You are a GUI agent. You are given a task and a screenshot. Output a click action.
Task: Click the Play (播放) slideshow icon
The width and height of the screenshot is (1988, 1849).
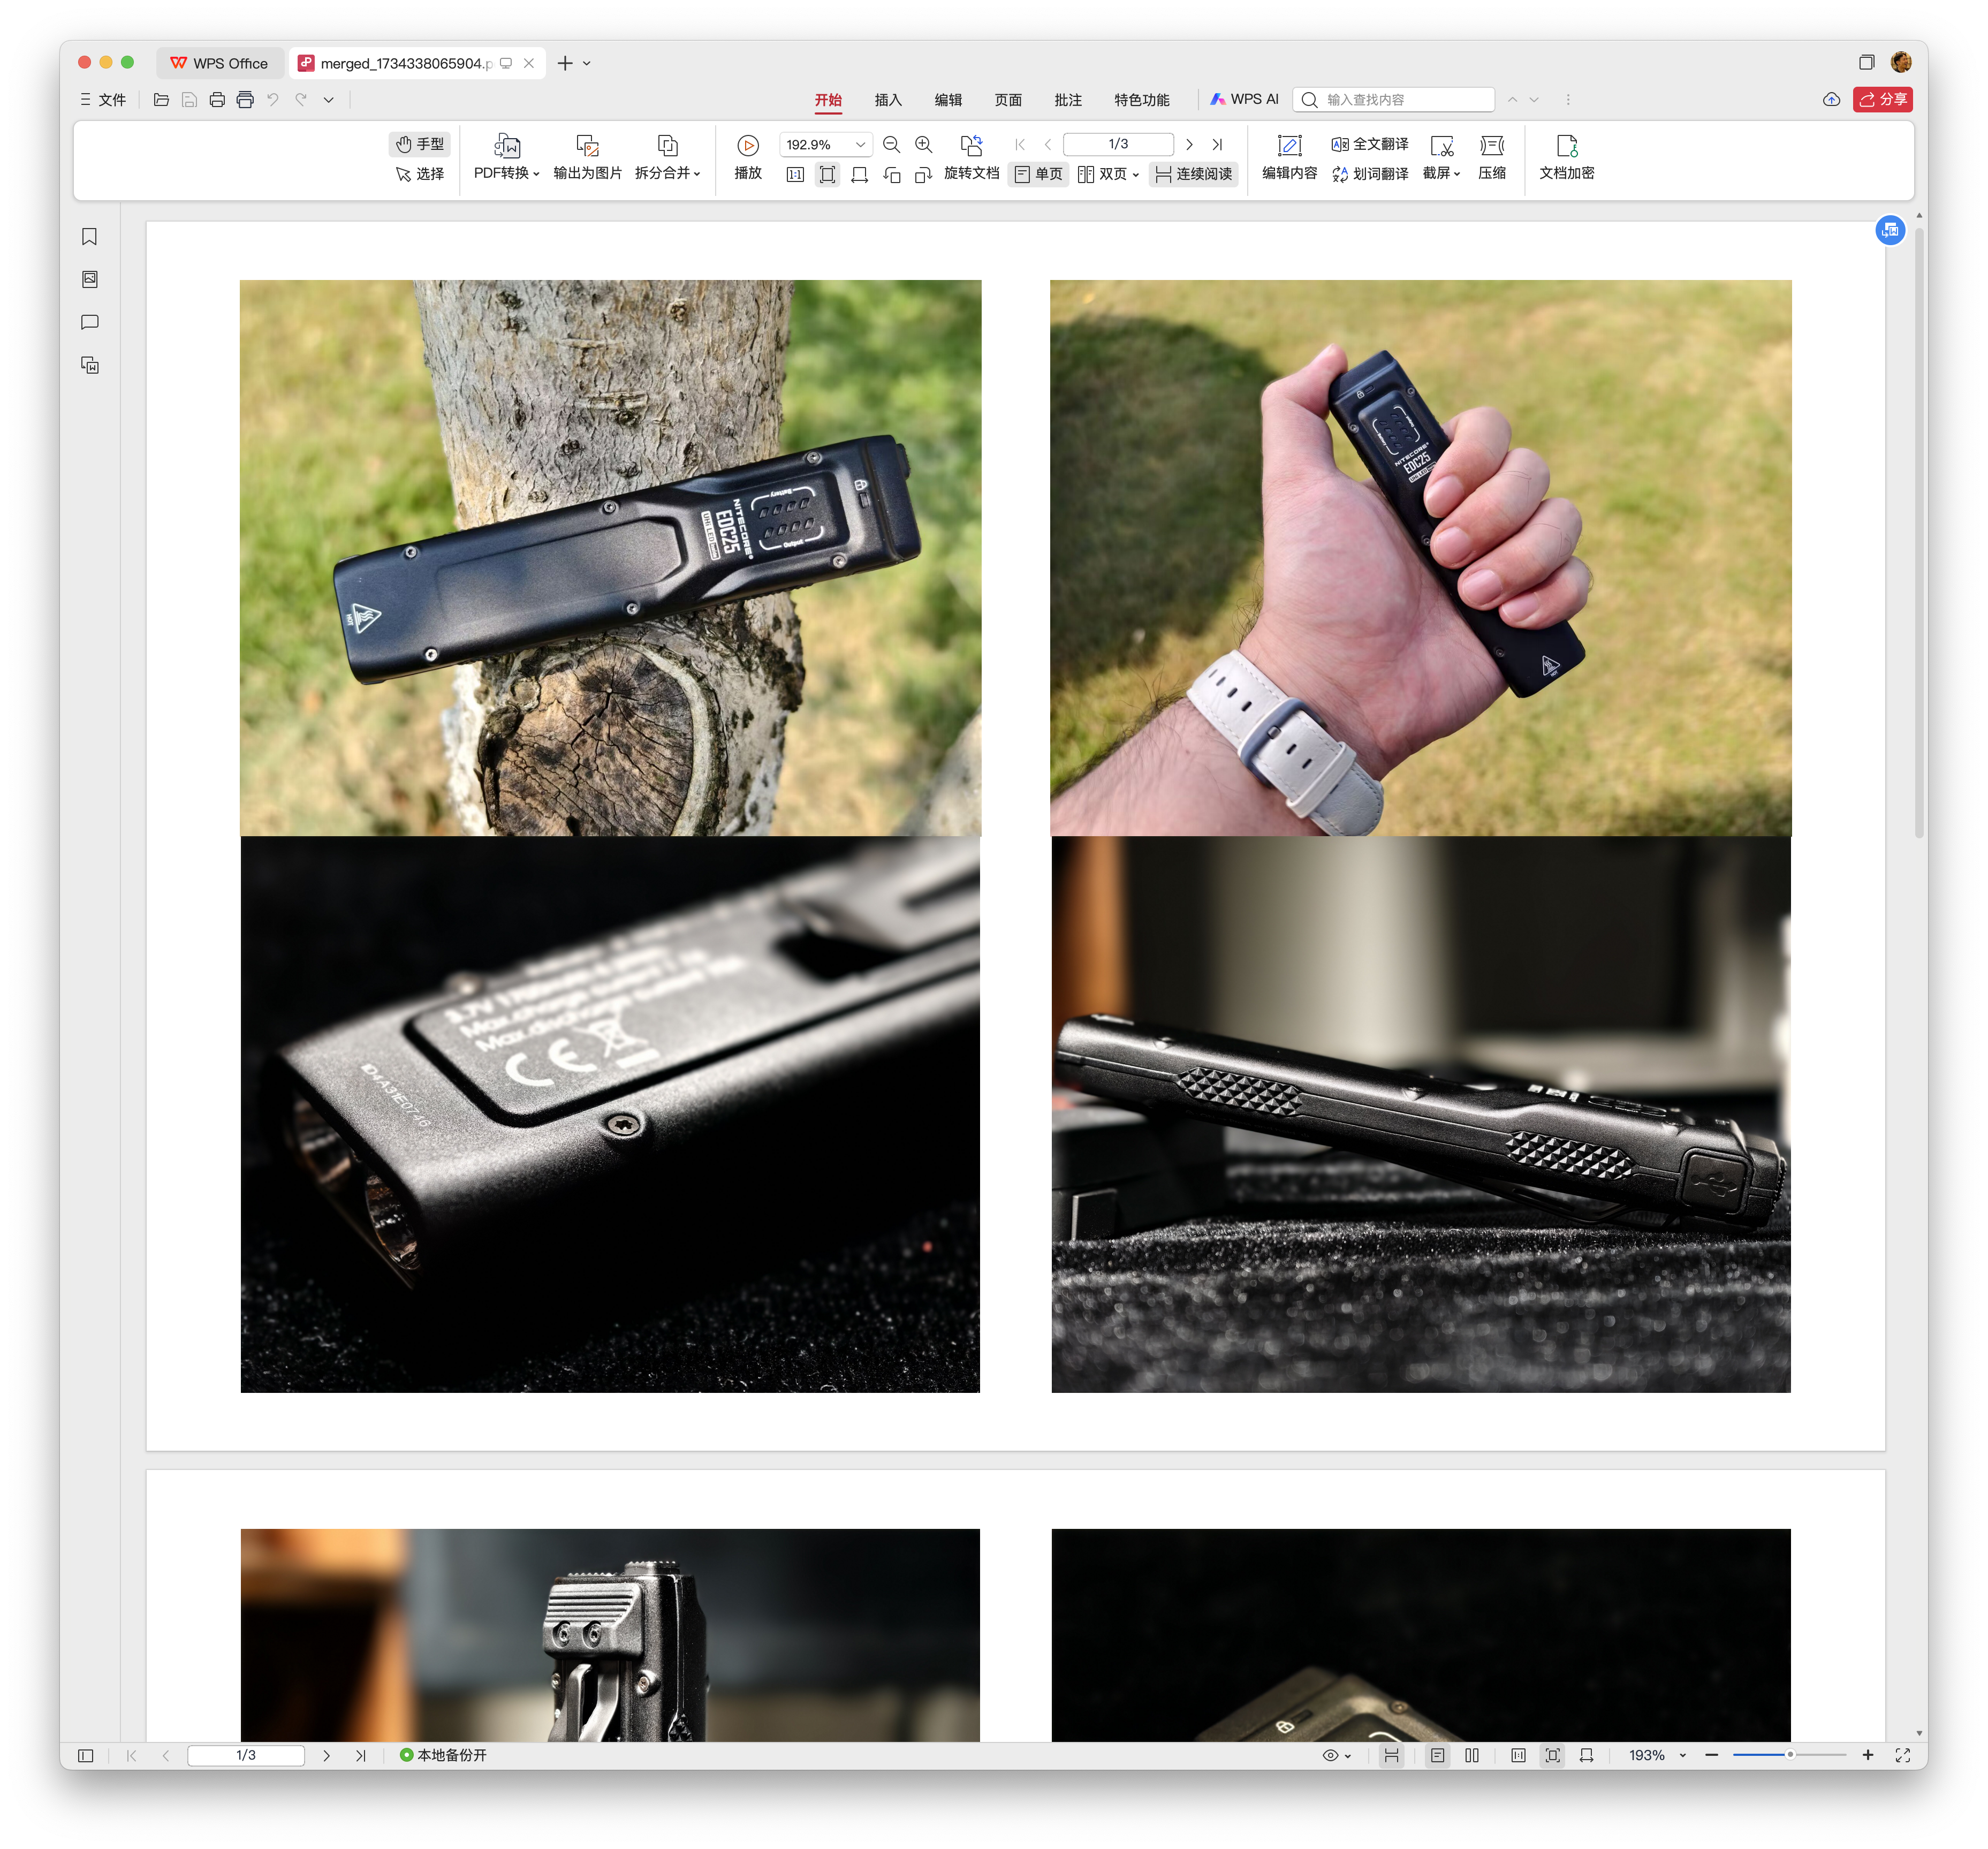(x=748, y=145)
